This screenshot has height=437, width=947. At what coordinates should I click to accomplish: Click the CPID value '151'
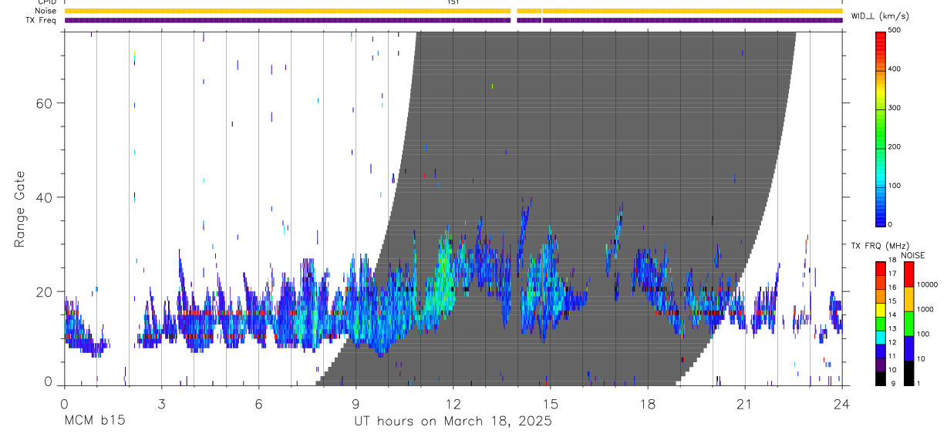coord(453,2)
